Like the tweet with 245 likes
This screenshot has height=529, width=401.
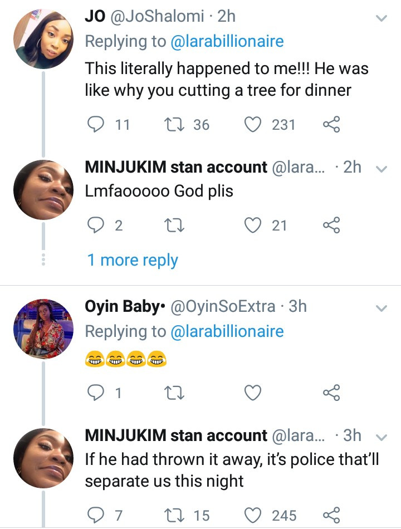(254, 516)
